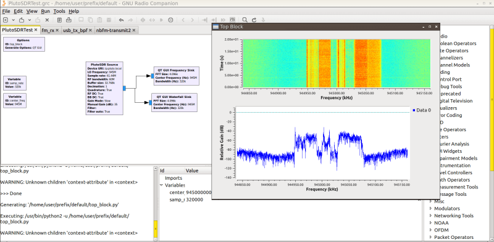Click the toolbar X close-flowgraph icon
The image size is (494, 242).
tap(48, 20)
